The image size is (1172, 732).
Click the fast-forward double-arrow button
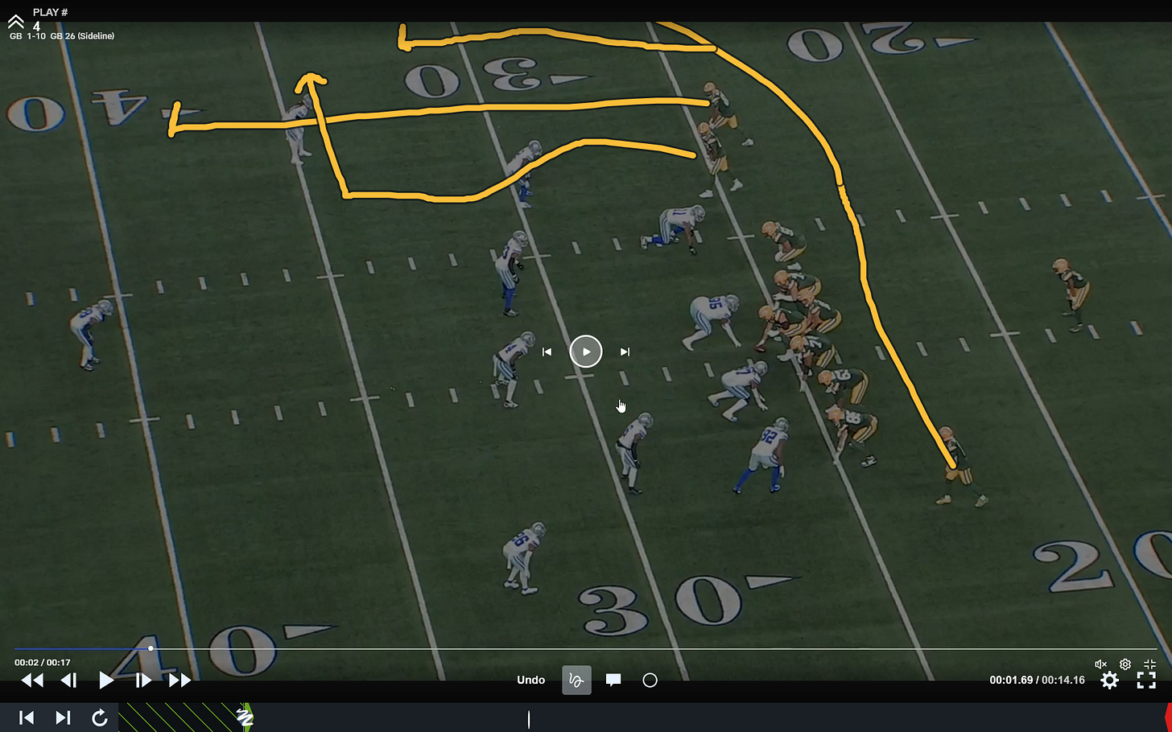click(180, 681)
